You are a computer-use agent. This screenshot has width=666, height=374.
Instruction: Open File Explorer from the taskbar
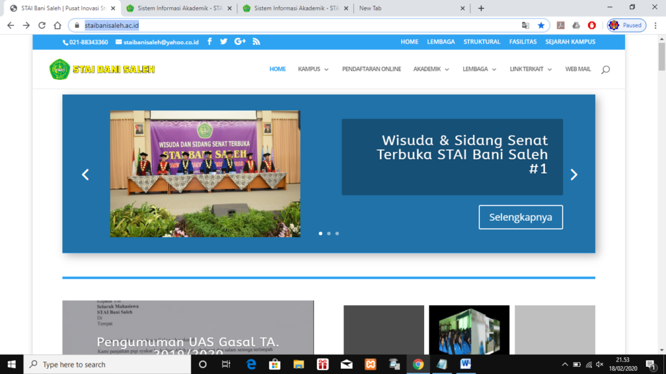pyautogui.click(x=299, y=364)
